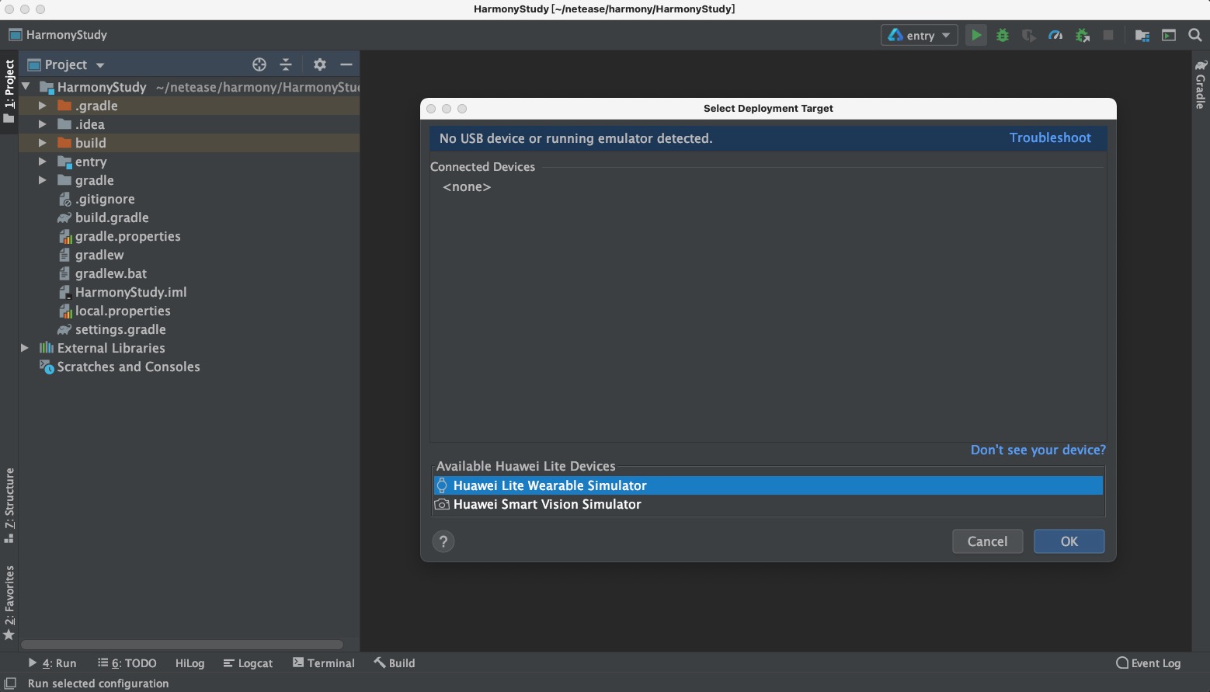Open the Terminal tool window tab
Image resolution: width=1210 pixels, height=692 pixels.
(x=324, y=663)
